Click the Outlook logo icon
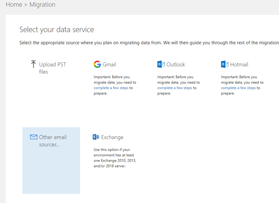Image resolution: width=279 pixels, height=203 pixels. 161,64
